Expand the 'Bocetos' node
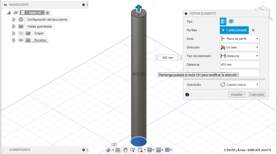 14,40
